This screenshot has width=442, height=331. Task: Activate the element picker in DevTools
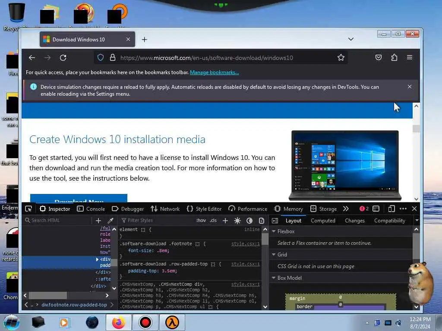(x=28, y=209)
